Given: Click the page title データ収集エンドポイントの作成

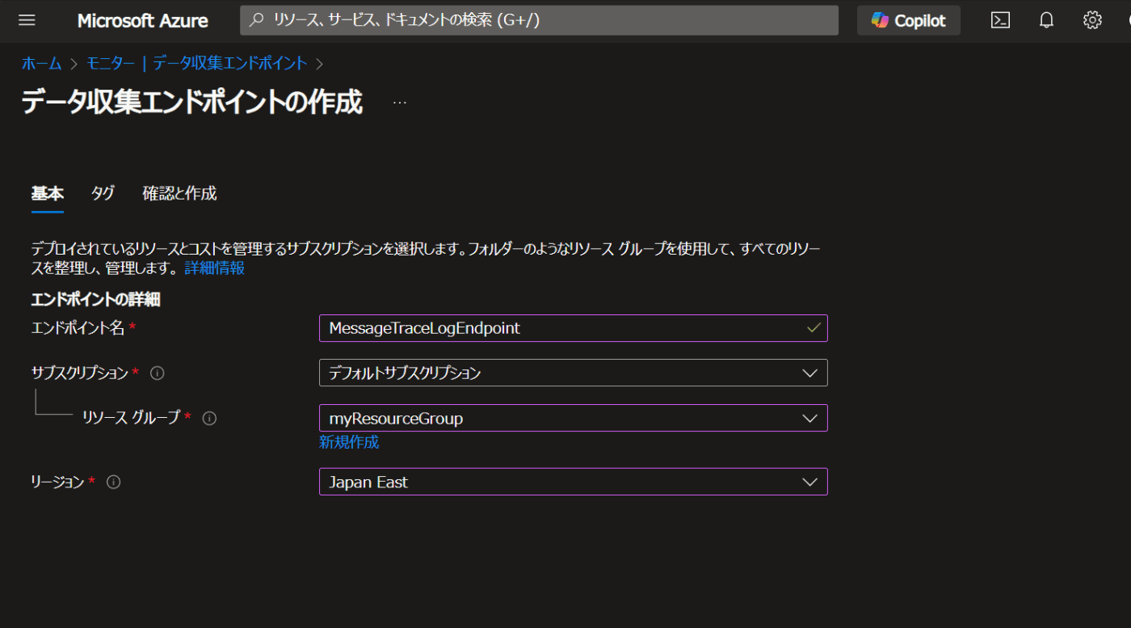Looking at the screenshot, I should point(192,103).
